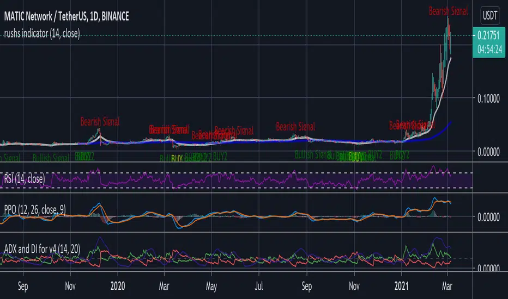This screenshot has width=508, height=299.
Task: Click the 2020 label on time axis
Action: [x=117, y=286]
